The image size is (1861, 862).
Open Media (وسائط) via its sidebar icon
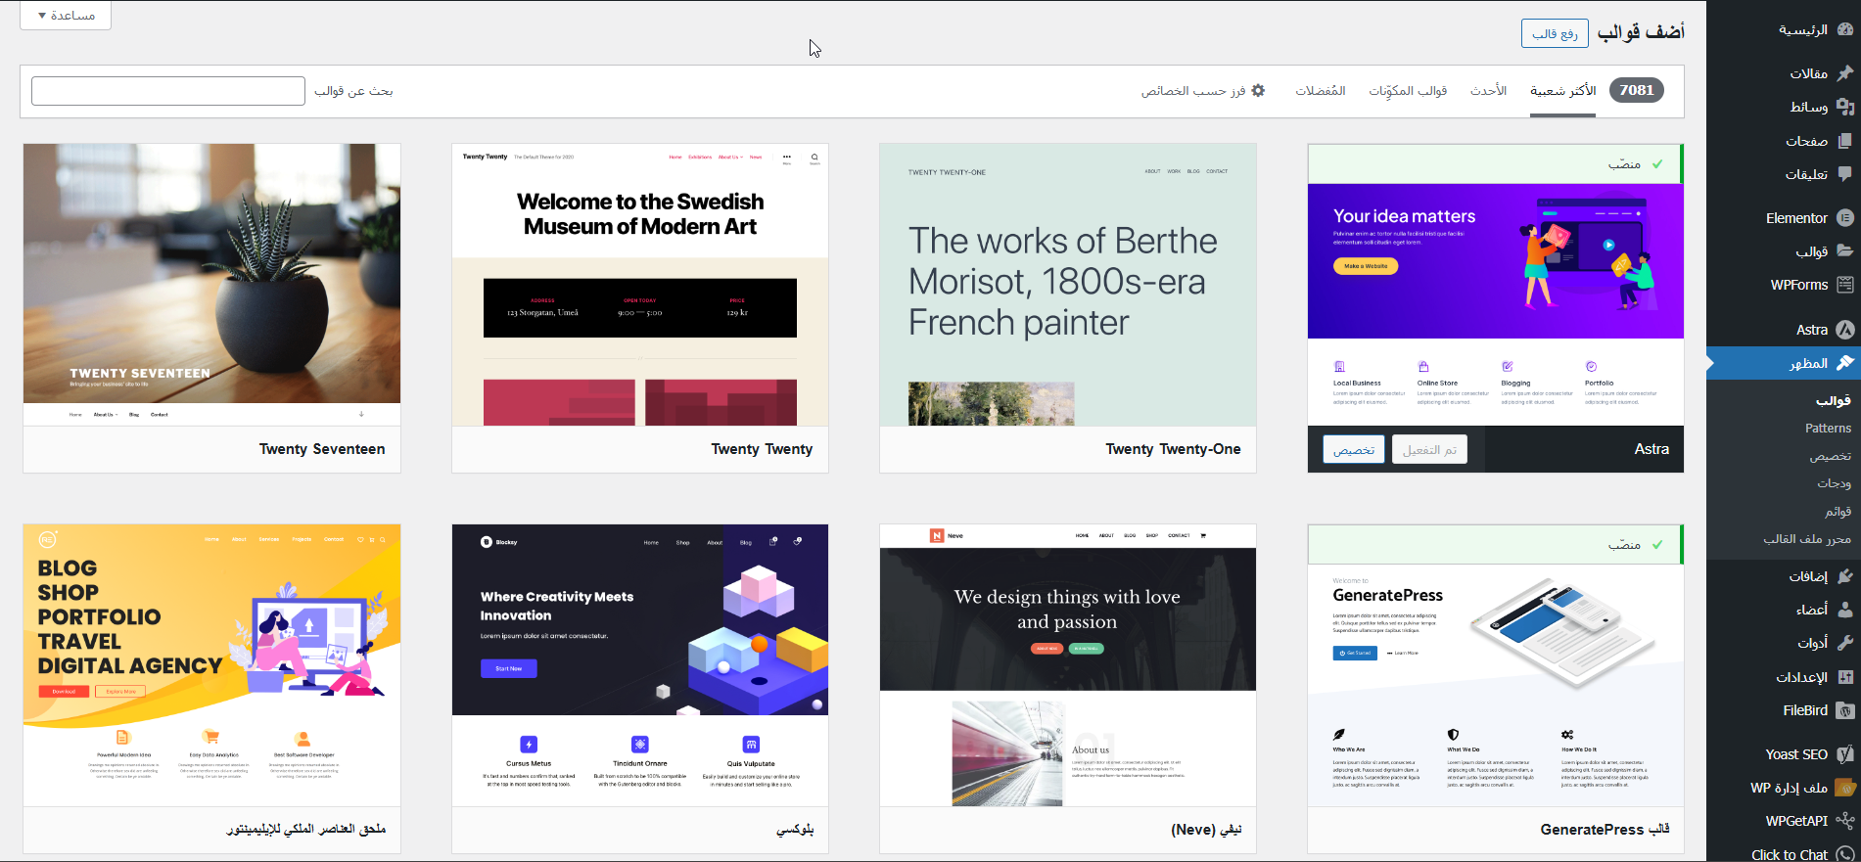tap(1844, 107)
